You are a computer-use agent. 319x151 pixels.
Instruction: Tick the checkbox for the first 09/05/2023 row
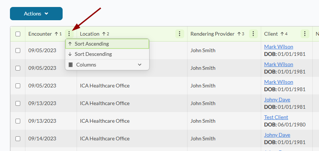point(18,50)
